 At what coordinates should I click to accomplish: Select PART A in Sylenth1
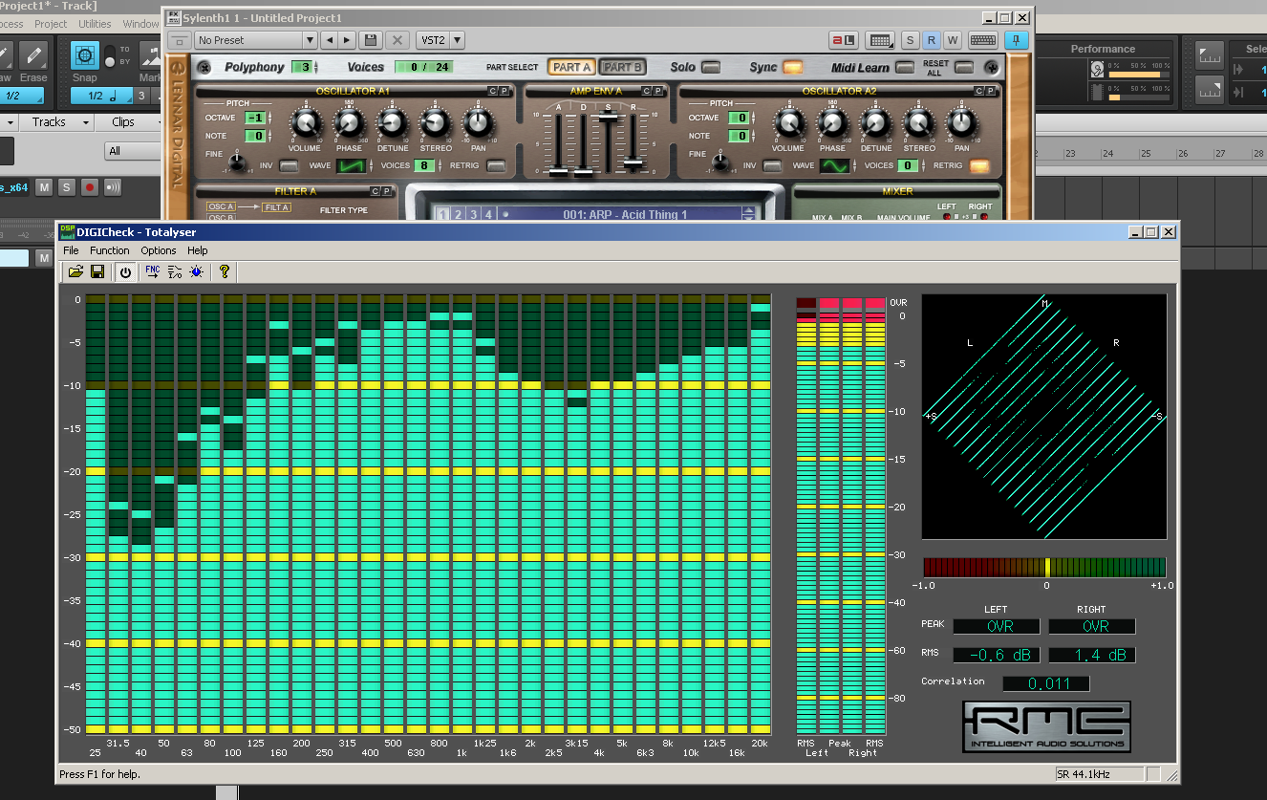point(571,67)
